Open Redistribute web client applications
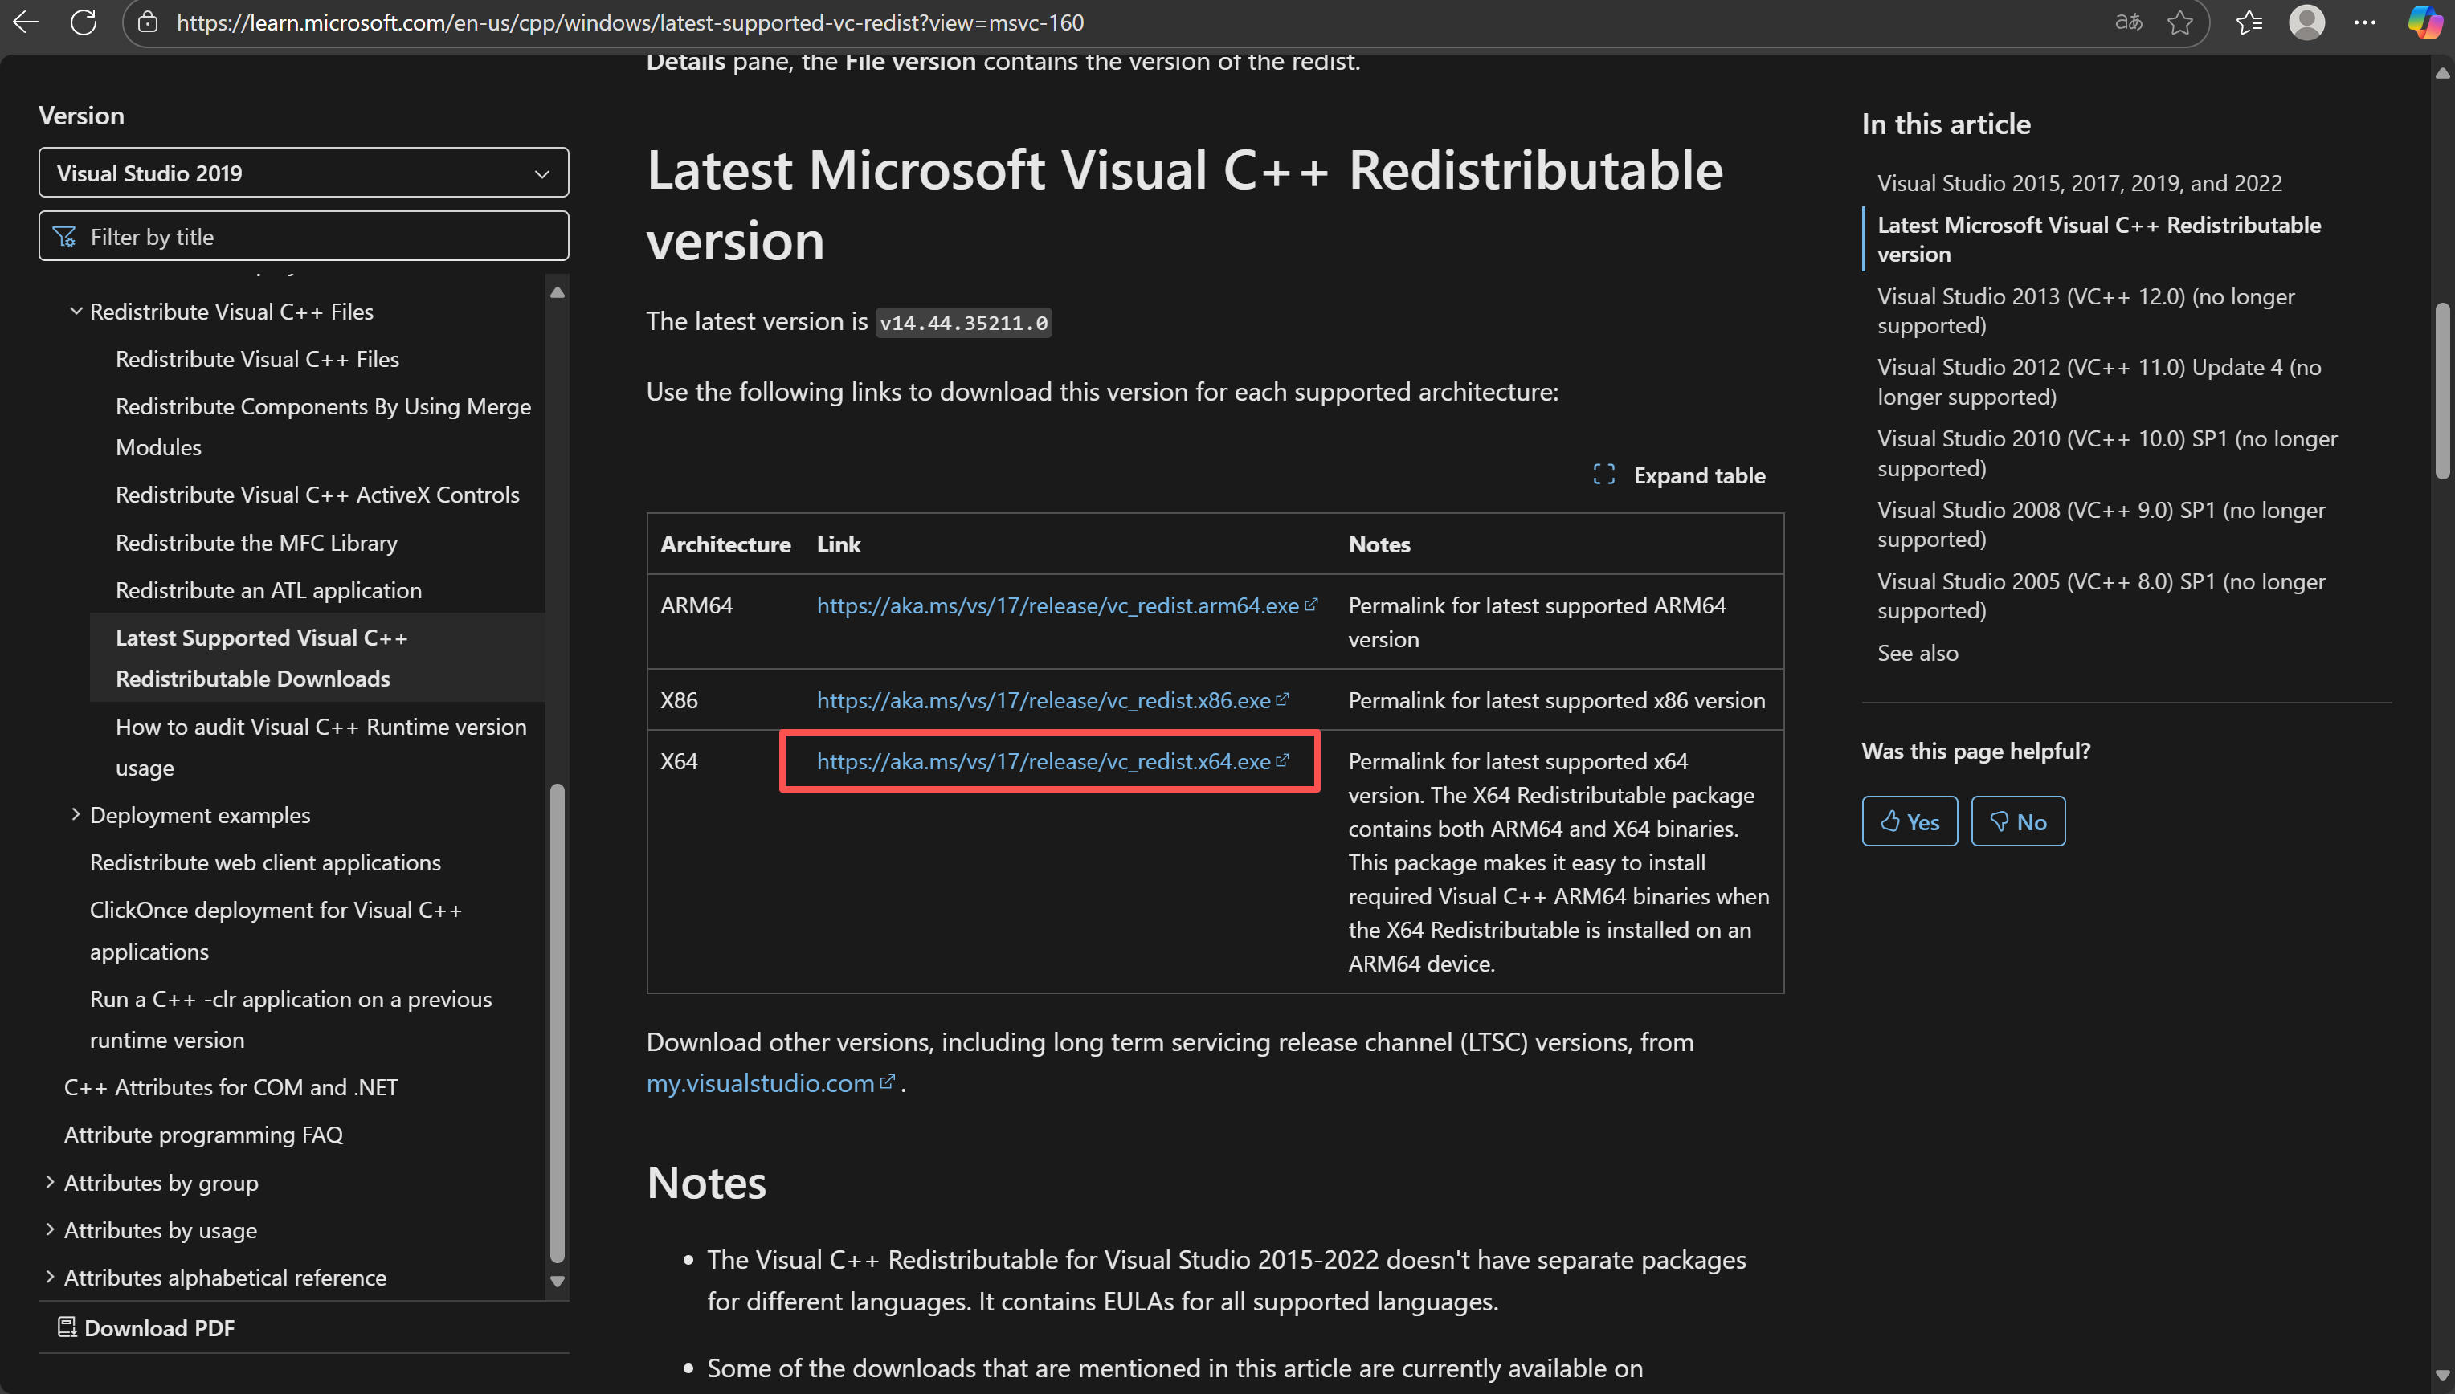The image size is (2455, 1394). 265,862
